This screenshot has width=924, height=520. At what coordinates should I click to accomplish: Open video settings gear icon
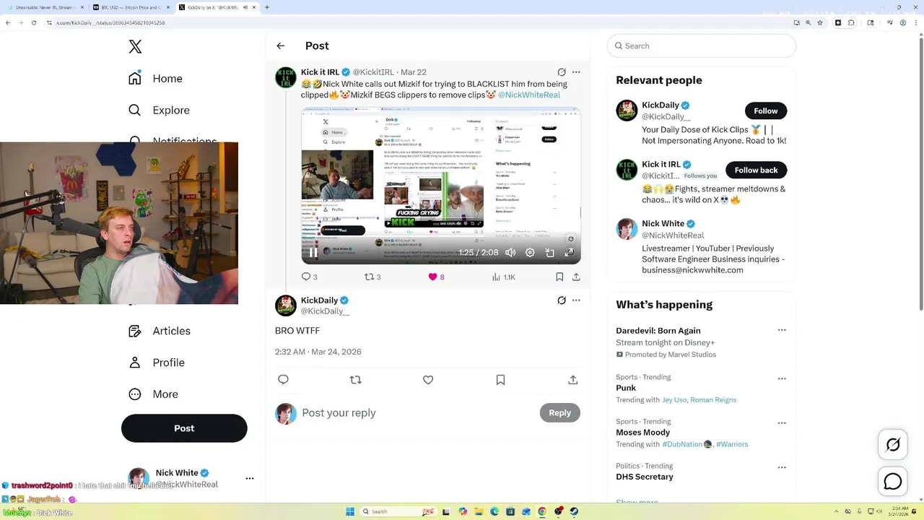coord(530,252)
